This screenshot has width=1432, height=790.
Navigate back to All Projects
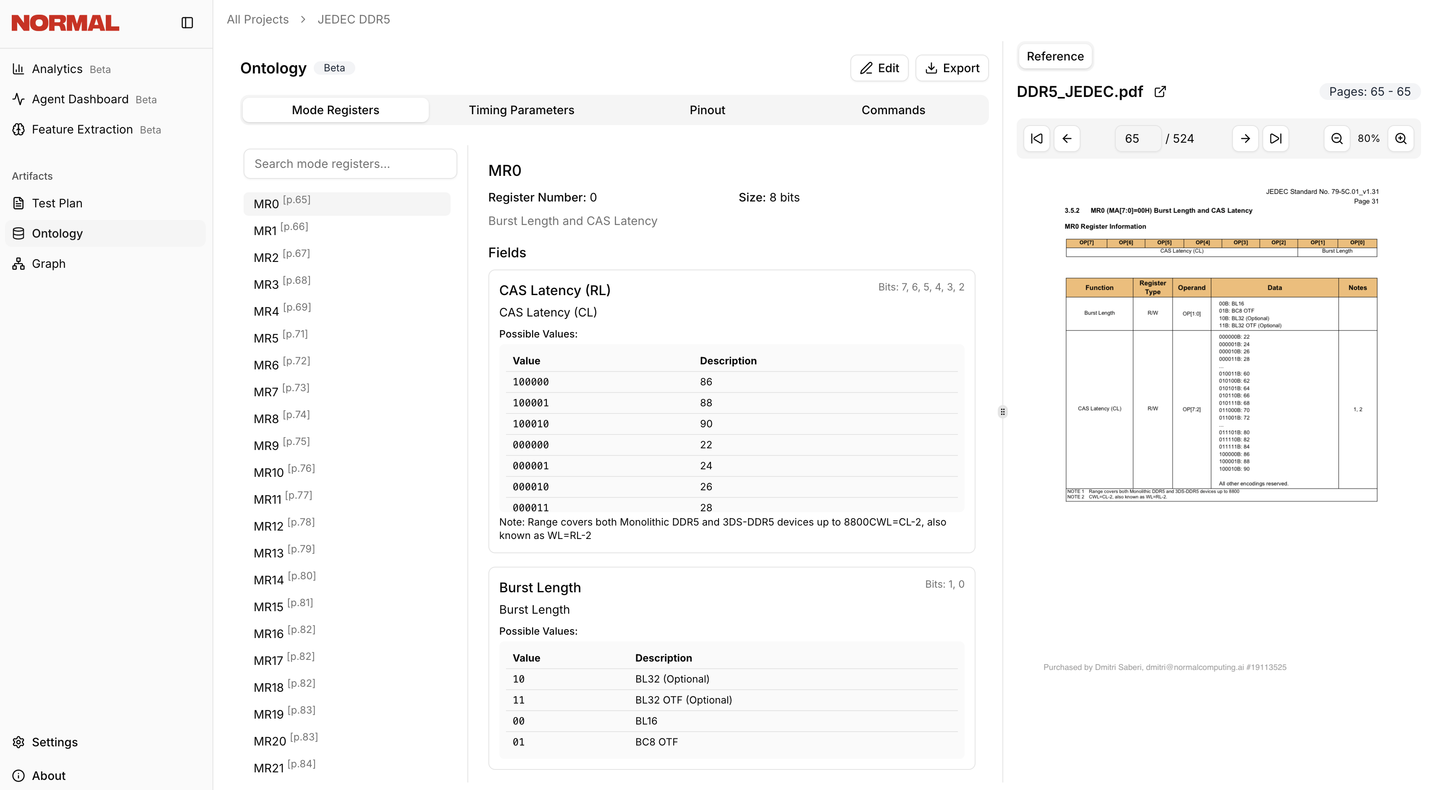pyautogui.click(x=257, y=19)
